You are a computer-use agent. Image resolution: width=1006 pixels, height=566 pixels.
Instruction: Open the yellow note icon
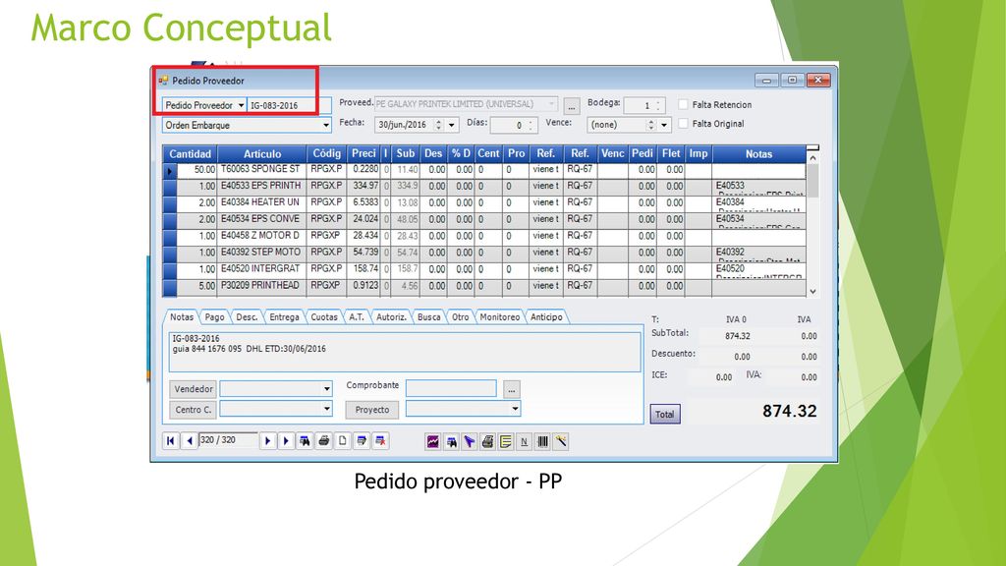506,441
